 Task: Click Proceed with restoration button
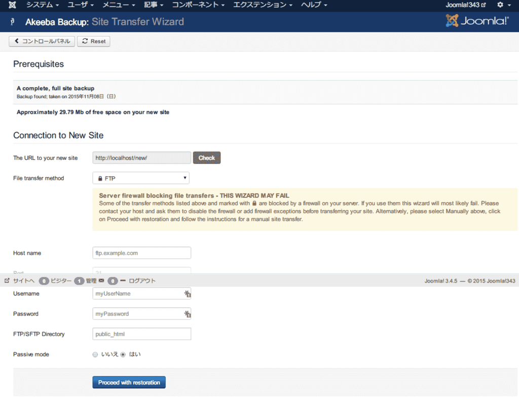(129, 382)
